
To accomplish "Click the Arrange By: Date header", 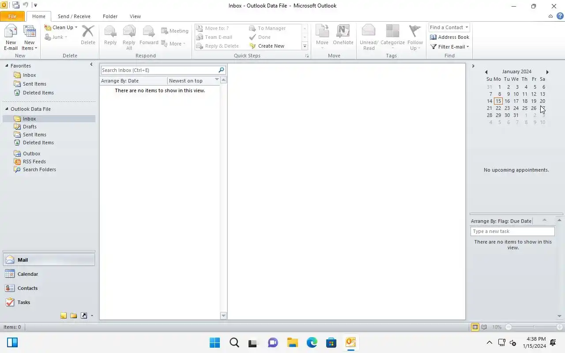I will tap(133, 81).
